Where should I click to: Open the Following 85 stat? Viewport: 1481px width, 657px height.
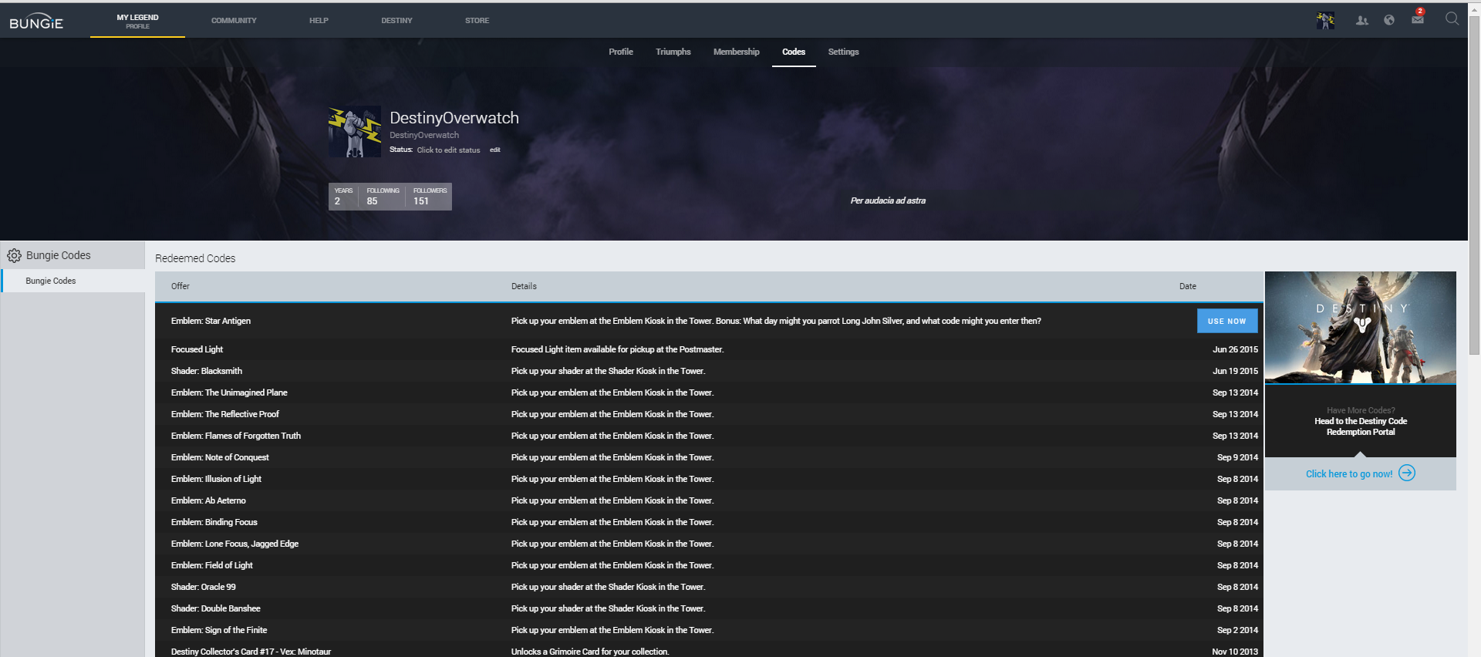(383, 196)
